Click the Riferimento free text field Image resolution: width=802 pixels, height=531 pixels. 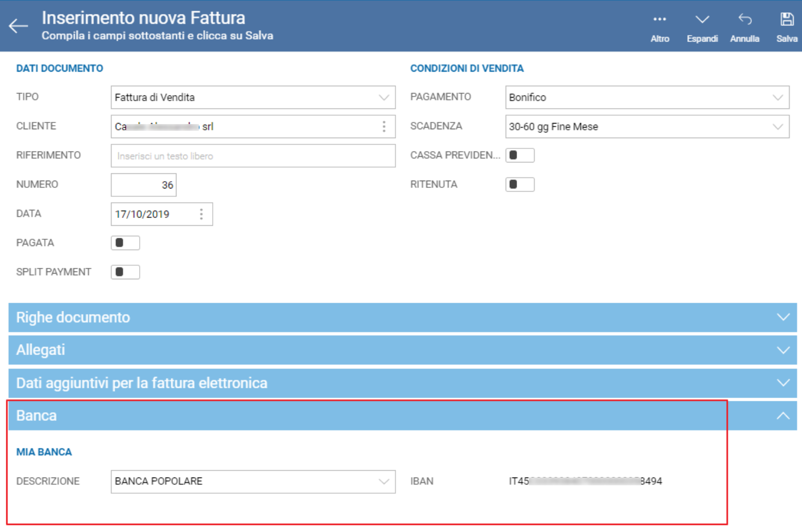(x=253, y=156)
